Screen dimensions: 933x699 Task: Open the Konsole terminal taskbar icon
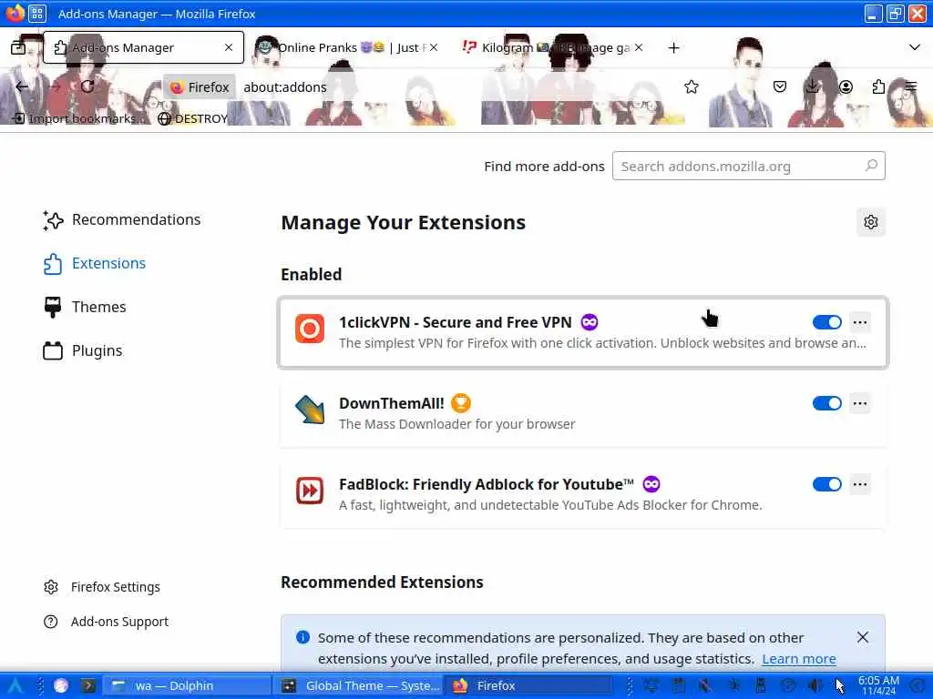[x=88, y=686]
